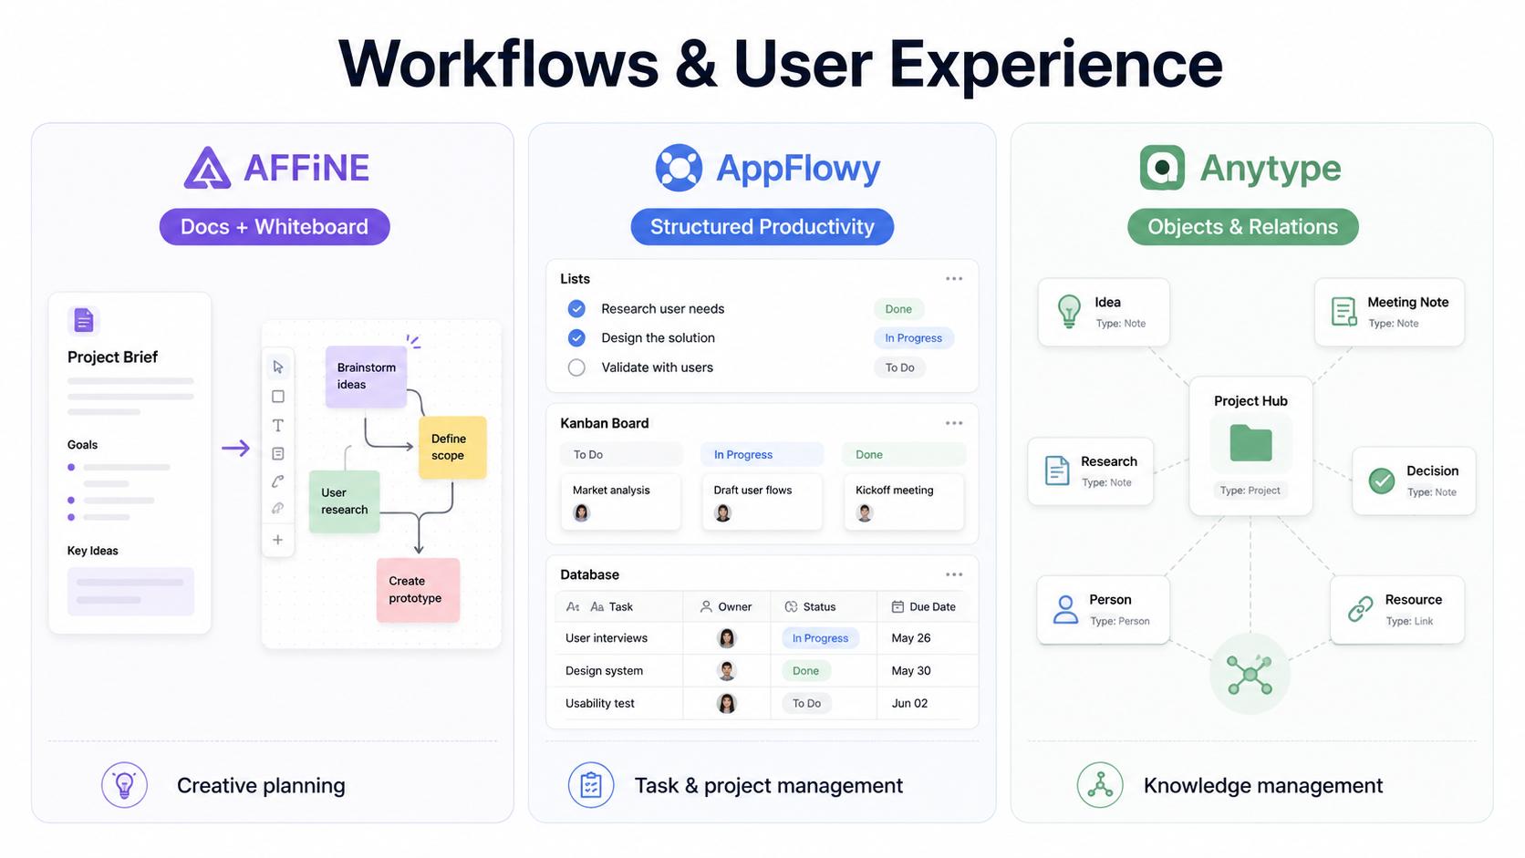Select the To Do kanban column header
This screenshot has width=1525, height=858.
point(620,454)
